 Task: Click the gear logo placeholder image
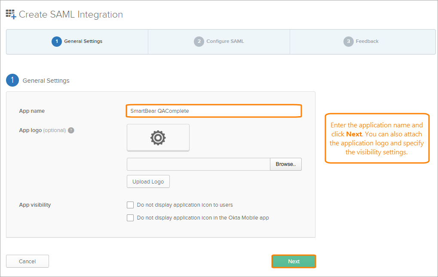tap(158, 138)
